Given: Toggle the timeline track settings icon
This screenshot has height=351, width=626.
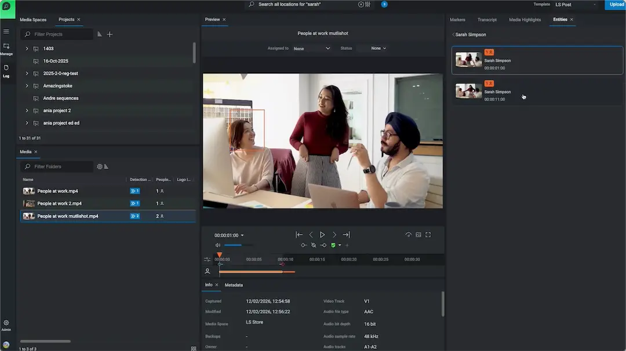Looking at the screenshot, I should pyautogui.click(x=208, y=259).
